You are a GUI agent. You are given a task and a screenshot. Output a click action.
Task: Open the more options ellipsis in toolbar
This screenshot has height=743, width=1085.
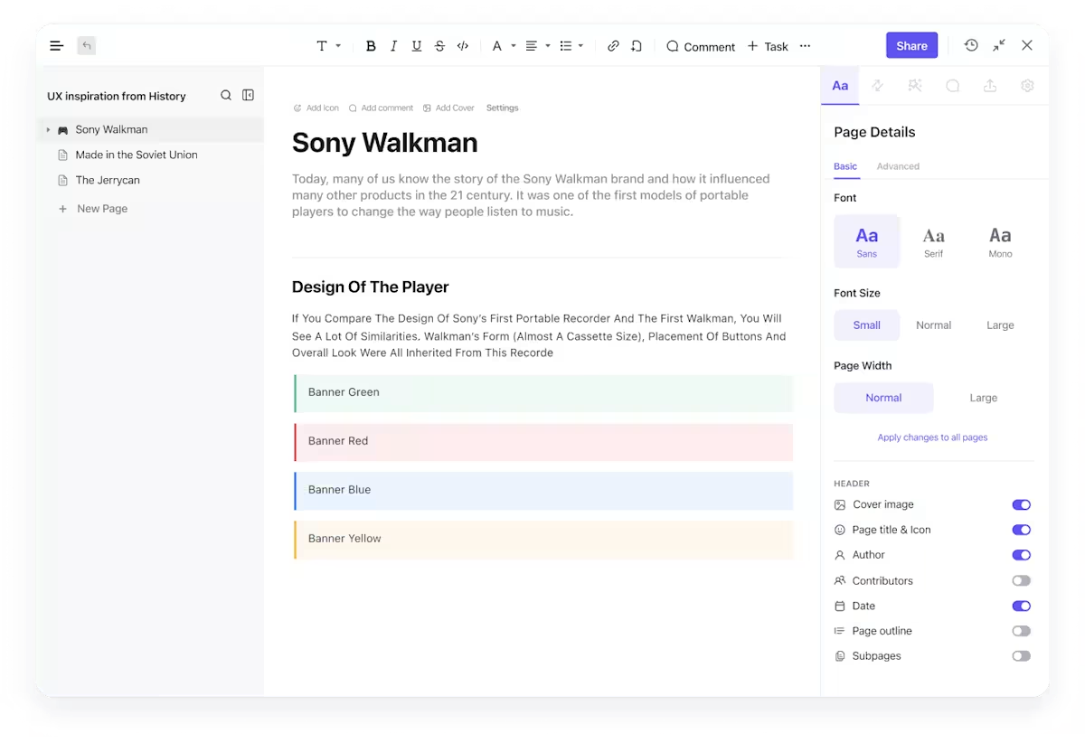[x=806, y=46]
